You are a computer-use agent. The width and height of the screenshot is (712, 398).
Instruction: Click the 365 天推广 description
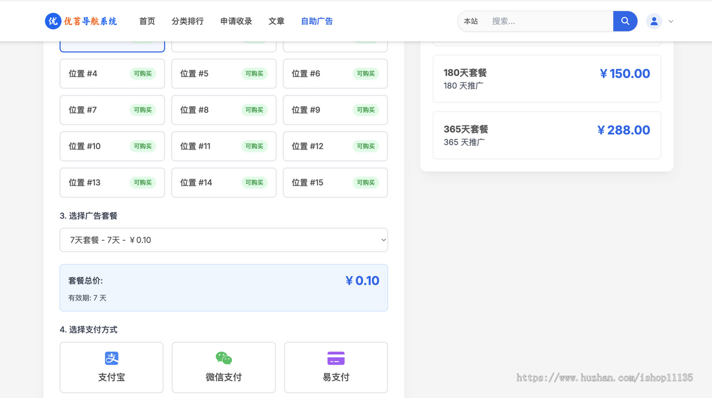(464, 142)
